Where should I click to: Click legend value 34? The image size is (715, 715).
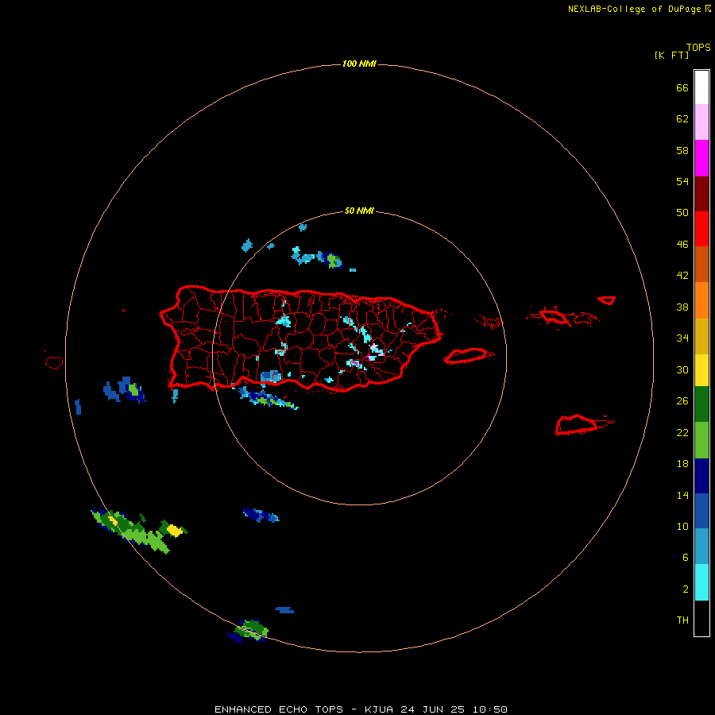(682, 338)
